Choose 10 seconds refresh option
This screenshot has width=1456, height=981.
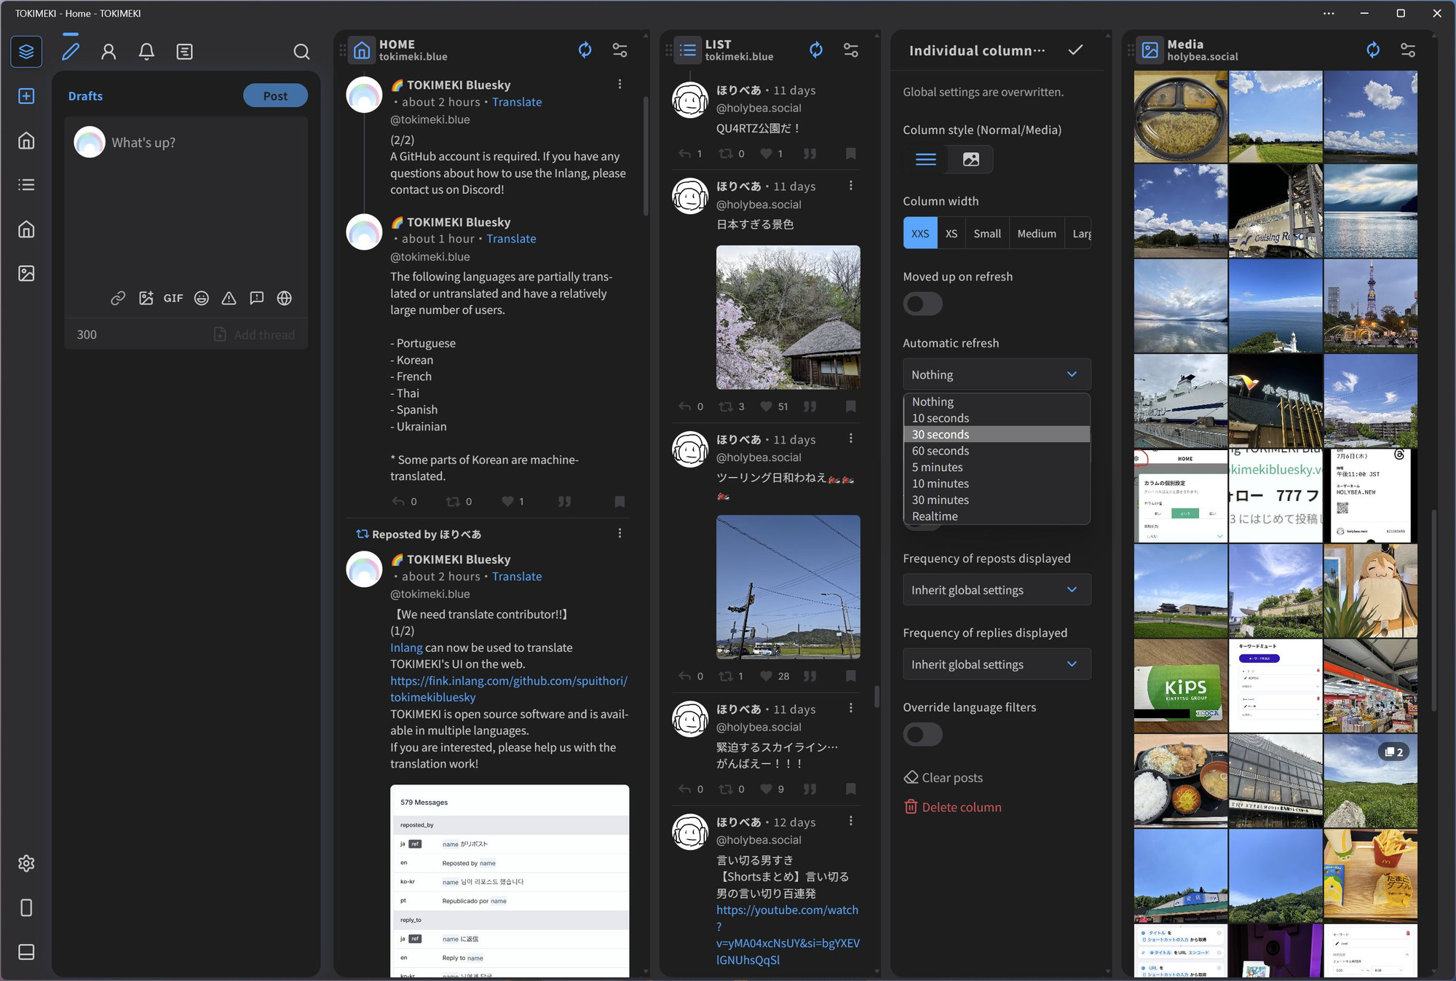[x=997, y=418]
